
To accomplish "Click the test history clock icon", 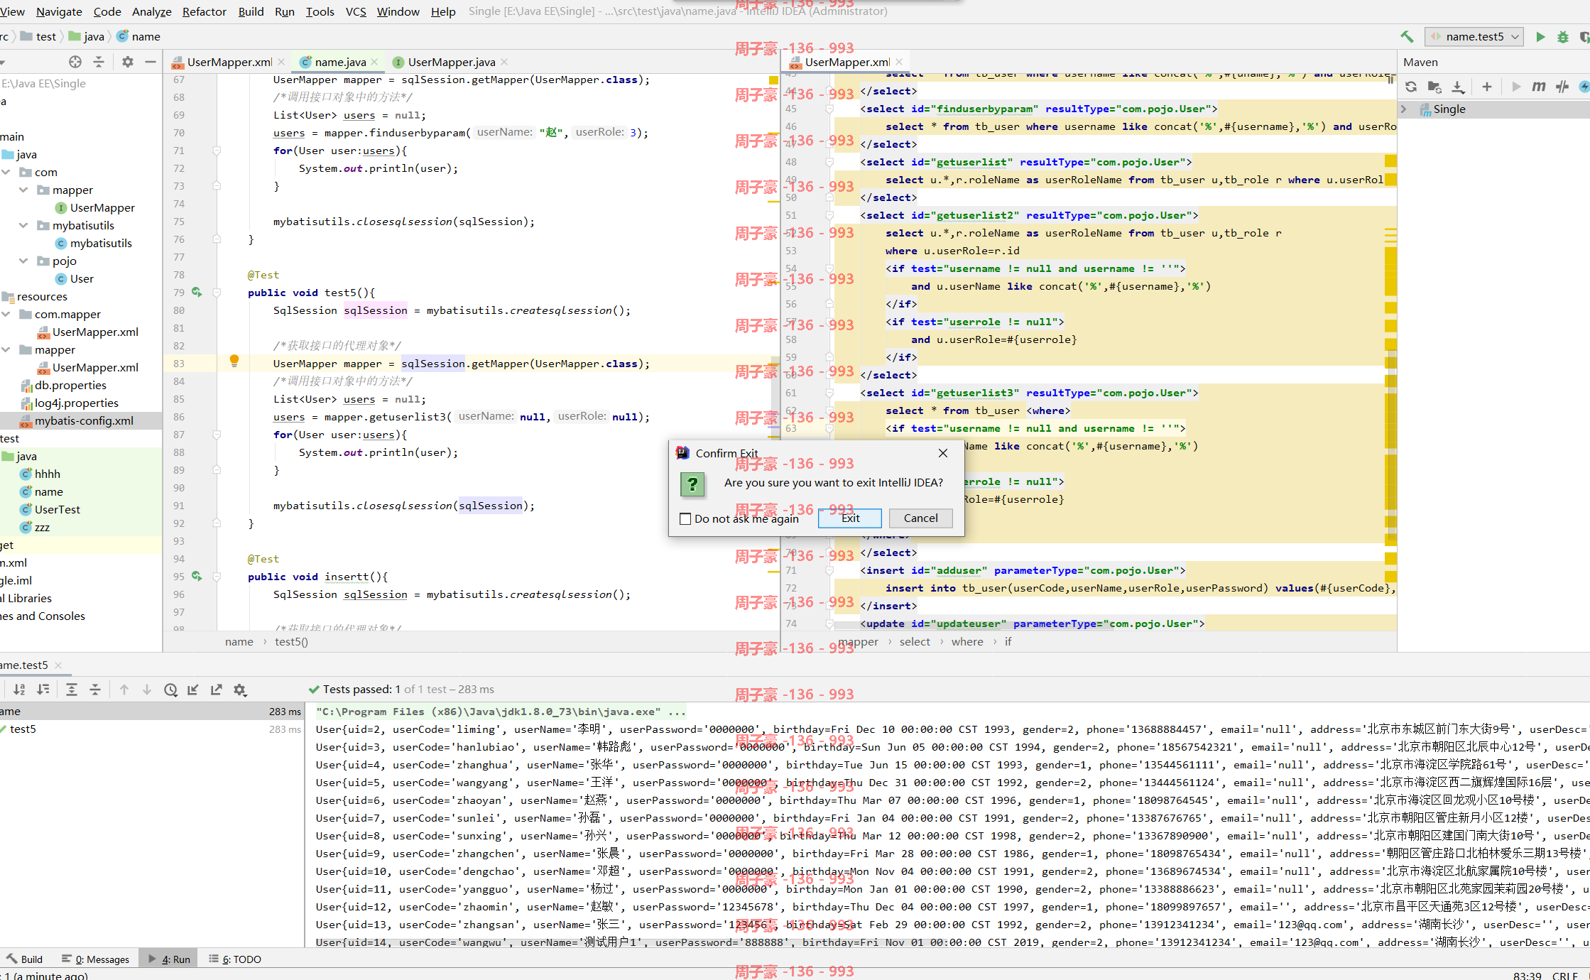I will click(x=170, y=690).
